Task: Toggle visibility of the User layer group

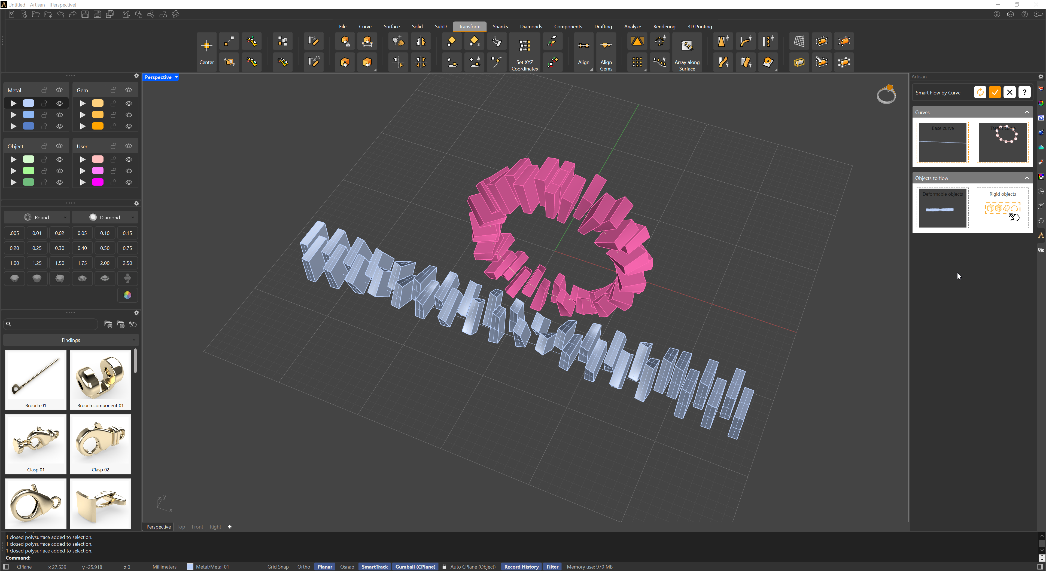Action: click(x=128, y=146)
